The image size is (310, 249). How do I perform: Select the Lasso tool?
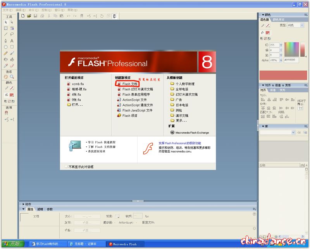(12, 34)
